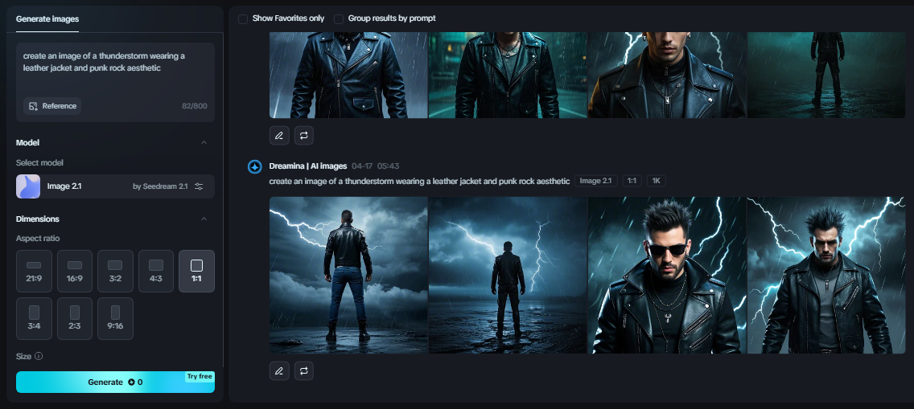The height and width of the screenshot is (409, 914).
Task: Open thumbnail of spiky-haired man without sunglasses
Action: click(826, 275)
